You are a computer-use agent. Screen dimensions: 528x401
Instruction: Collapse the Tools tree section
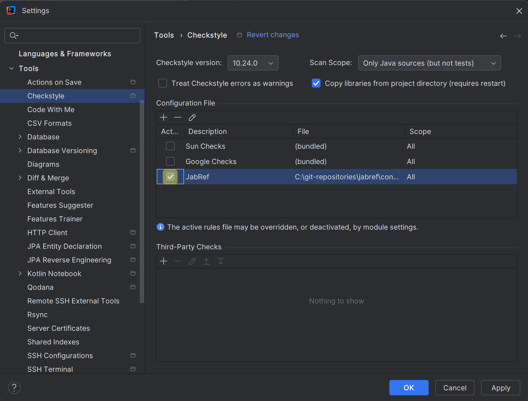(x=11, y=68)
